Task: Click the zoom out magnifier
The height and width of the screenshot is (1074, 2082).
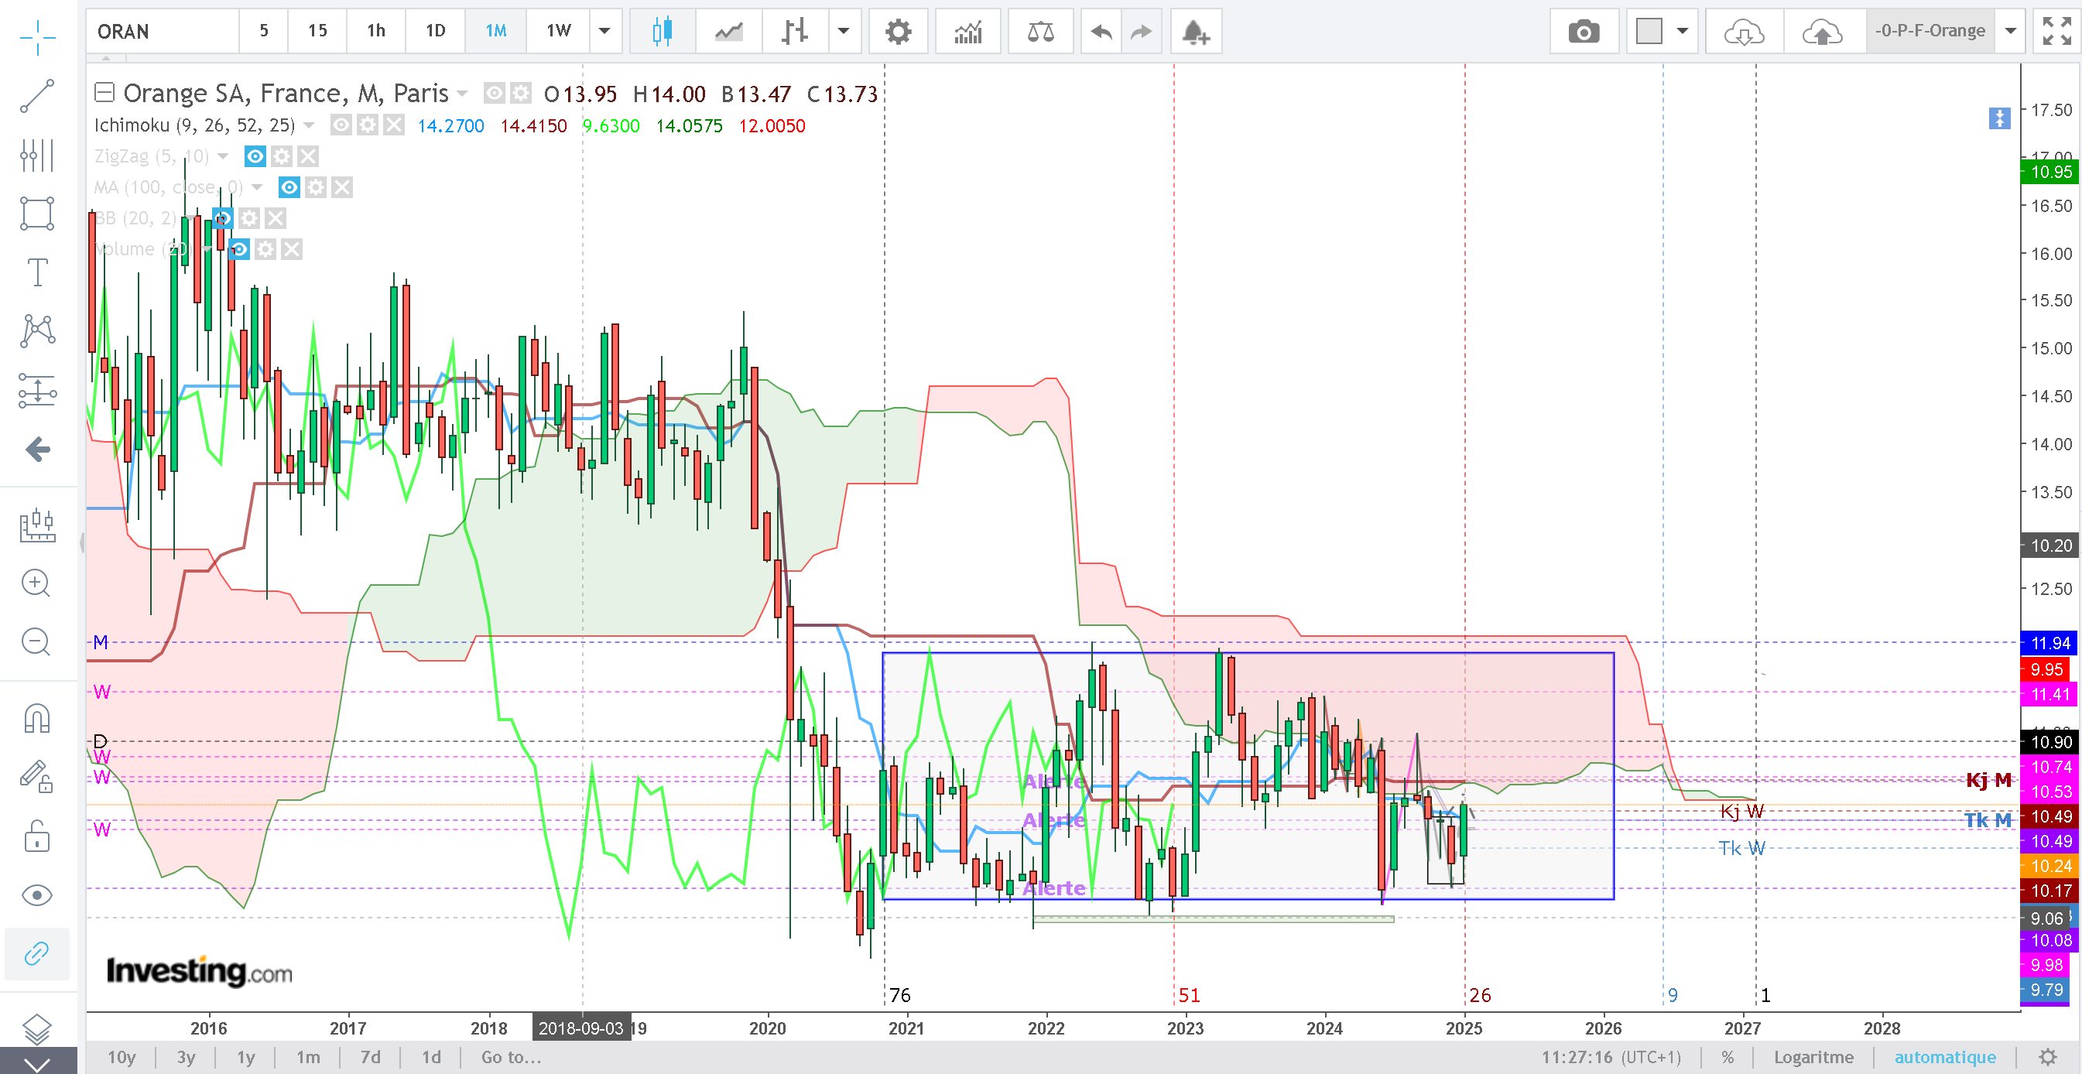Action: point(36,641)
